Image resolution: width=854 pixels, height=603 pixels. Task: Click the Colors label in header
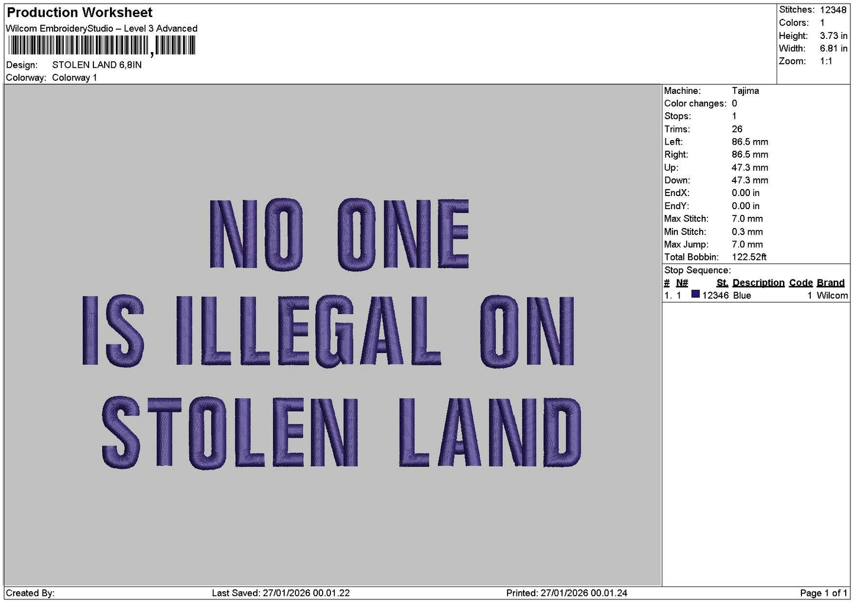coord(794,23)
